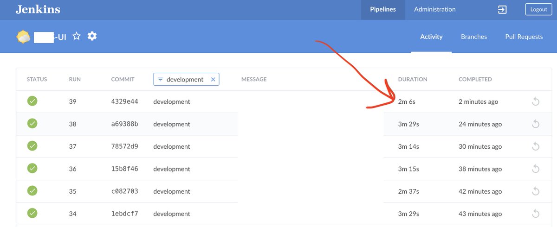
Task: Click the Jenkins logo
Action: pyautogui.click(x=38, y=9)
